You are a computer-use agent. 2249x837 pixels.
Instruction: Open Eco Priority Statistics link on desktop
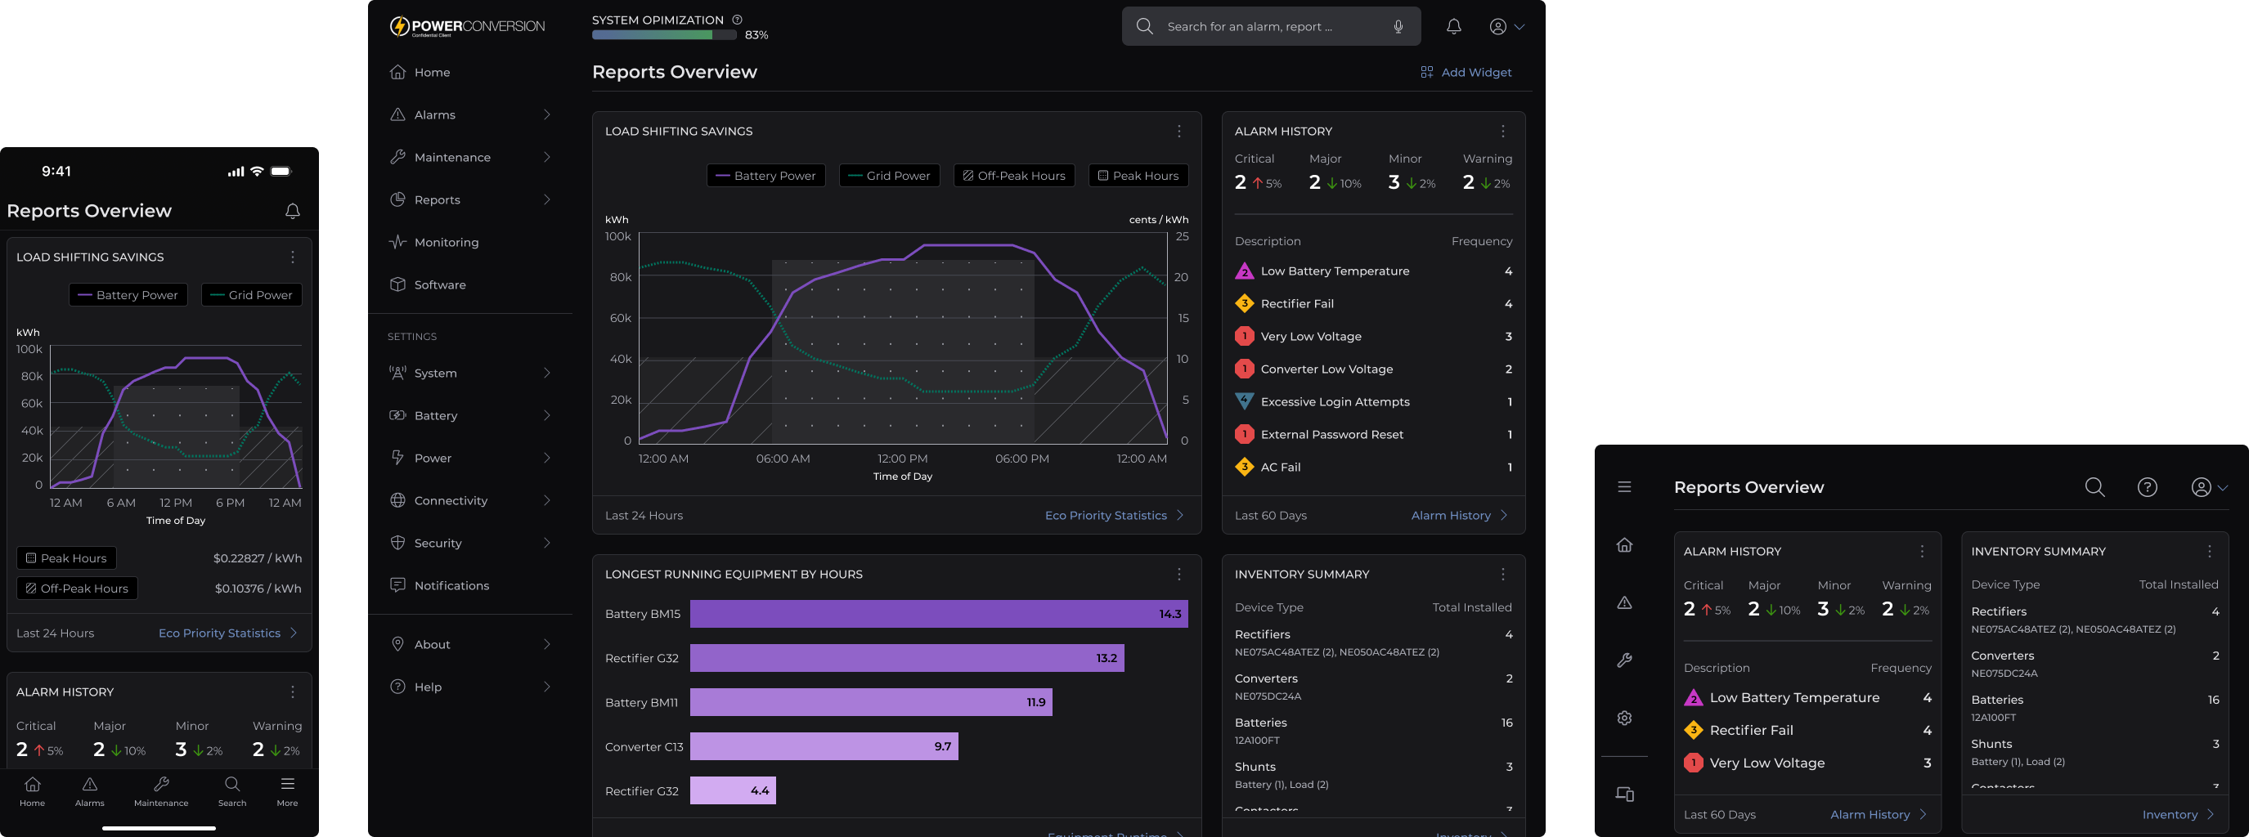click(1114, 516)
